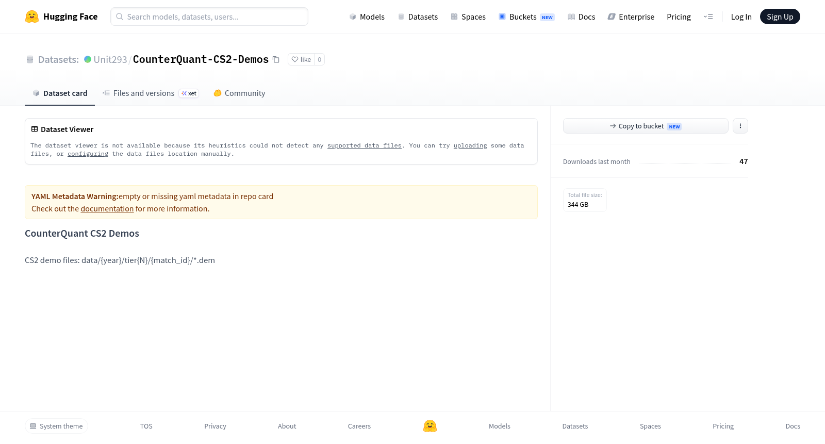825x444 pixels.
Task: Click the Unit293 user avatar
Action: point(88,59)
